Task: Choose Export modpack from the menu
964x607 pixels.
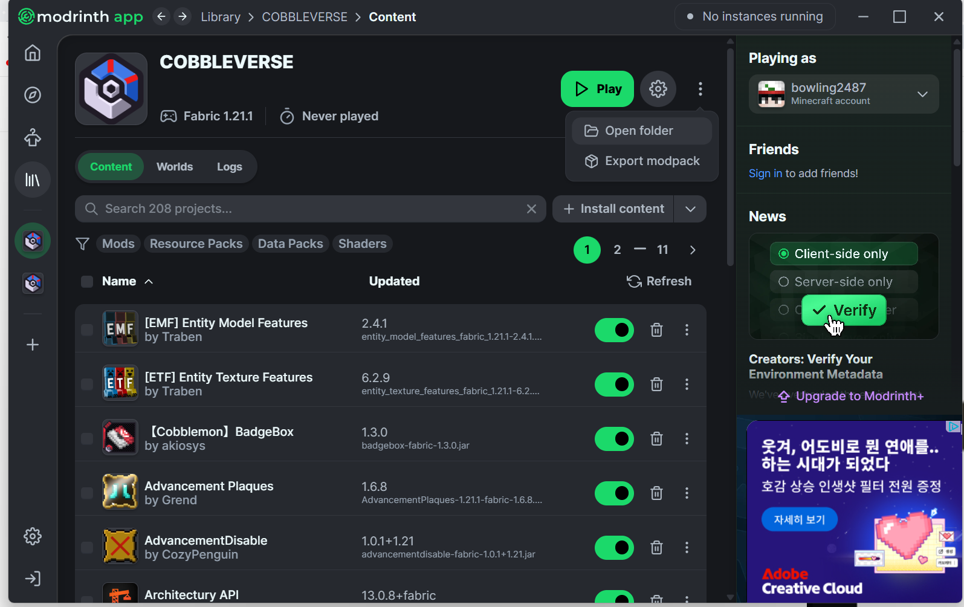Action: [x=642, y=161]
